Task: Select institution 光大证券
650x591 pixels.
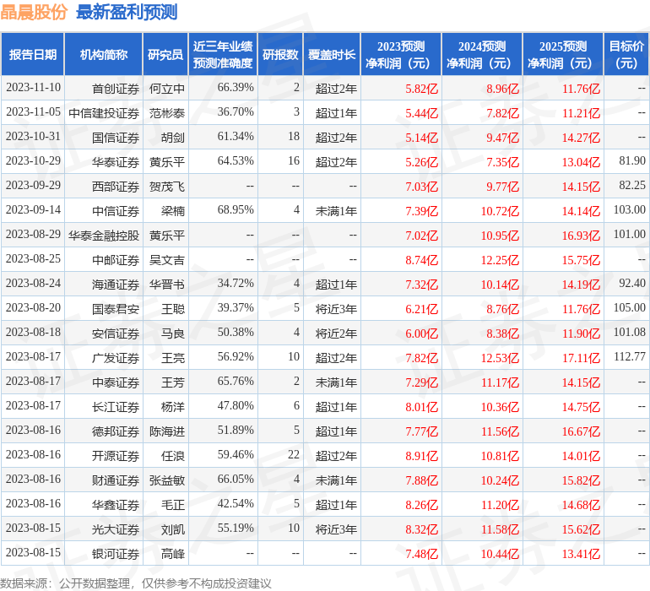Action: coord(116,529)
